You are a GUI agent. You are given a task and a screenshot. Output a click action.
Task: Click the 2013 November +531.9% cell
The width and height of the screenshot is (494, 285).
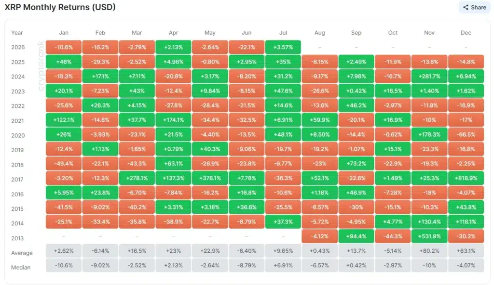(429, 236)
